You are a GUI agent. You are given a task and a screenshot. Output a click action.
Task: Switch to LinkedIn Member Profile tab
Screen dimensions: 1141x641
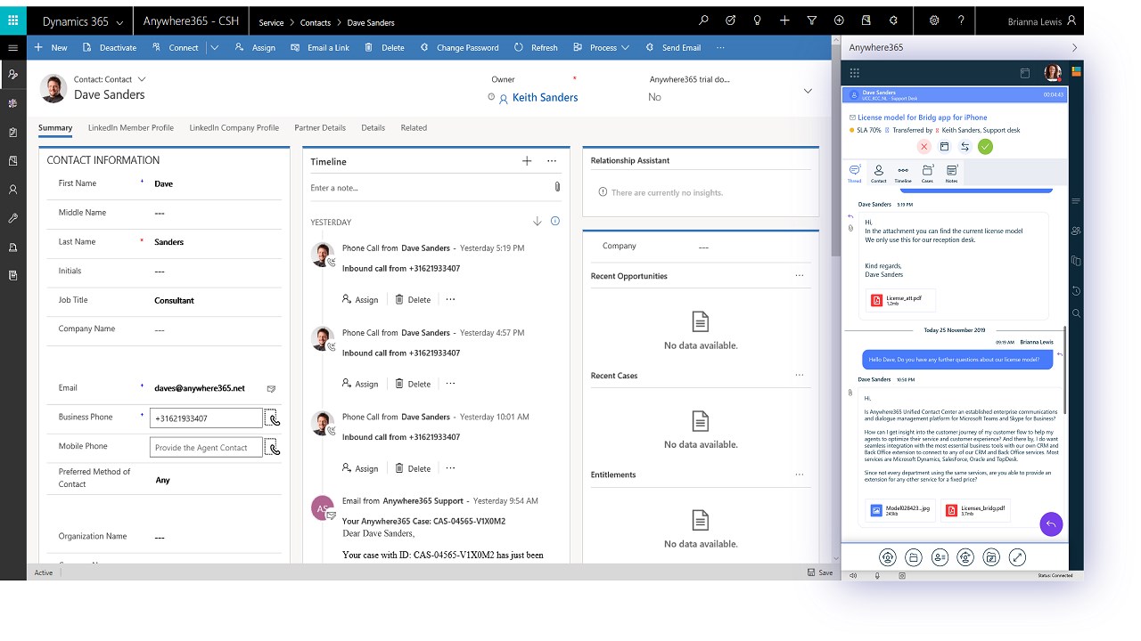[x=131, y=128]
